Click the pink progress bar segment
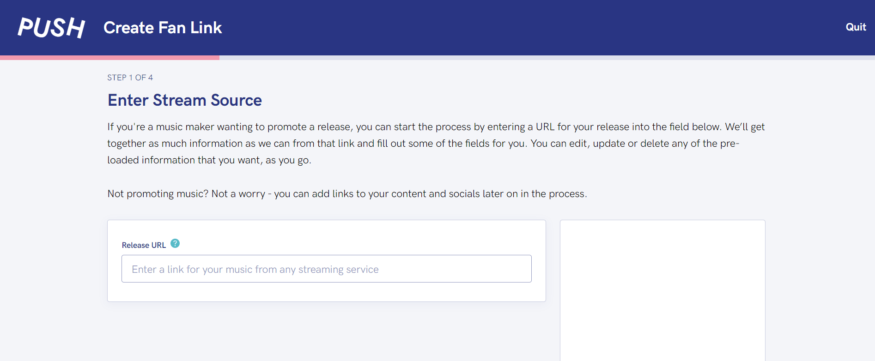 pyautogui.click(x=109, y=57)
